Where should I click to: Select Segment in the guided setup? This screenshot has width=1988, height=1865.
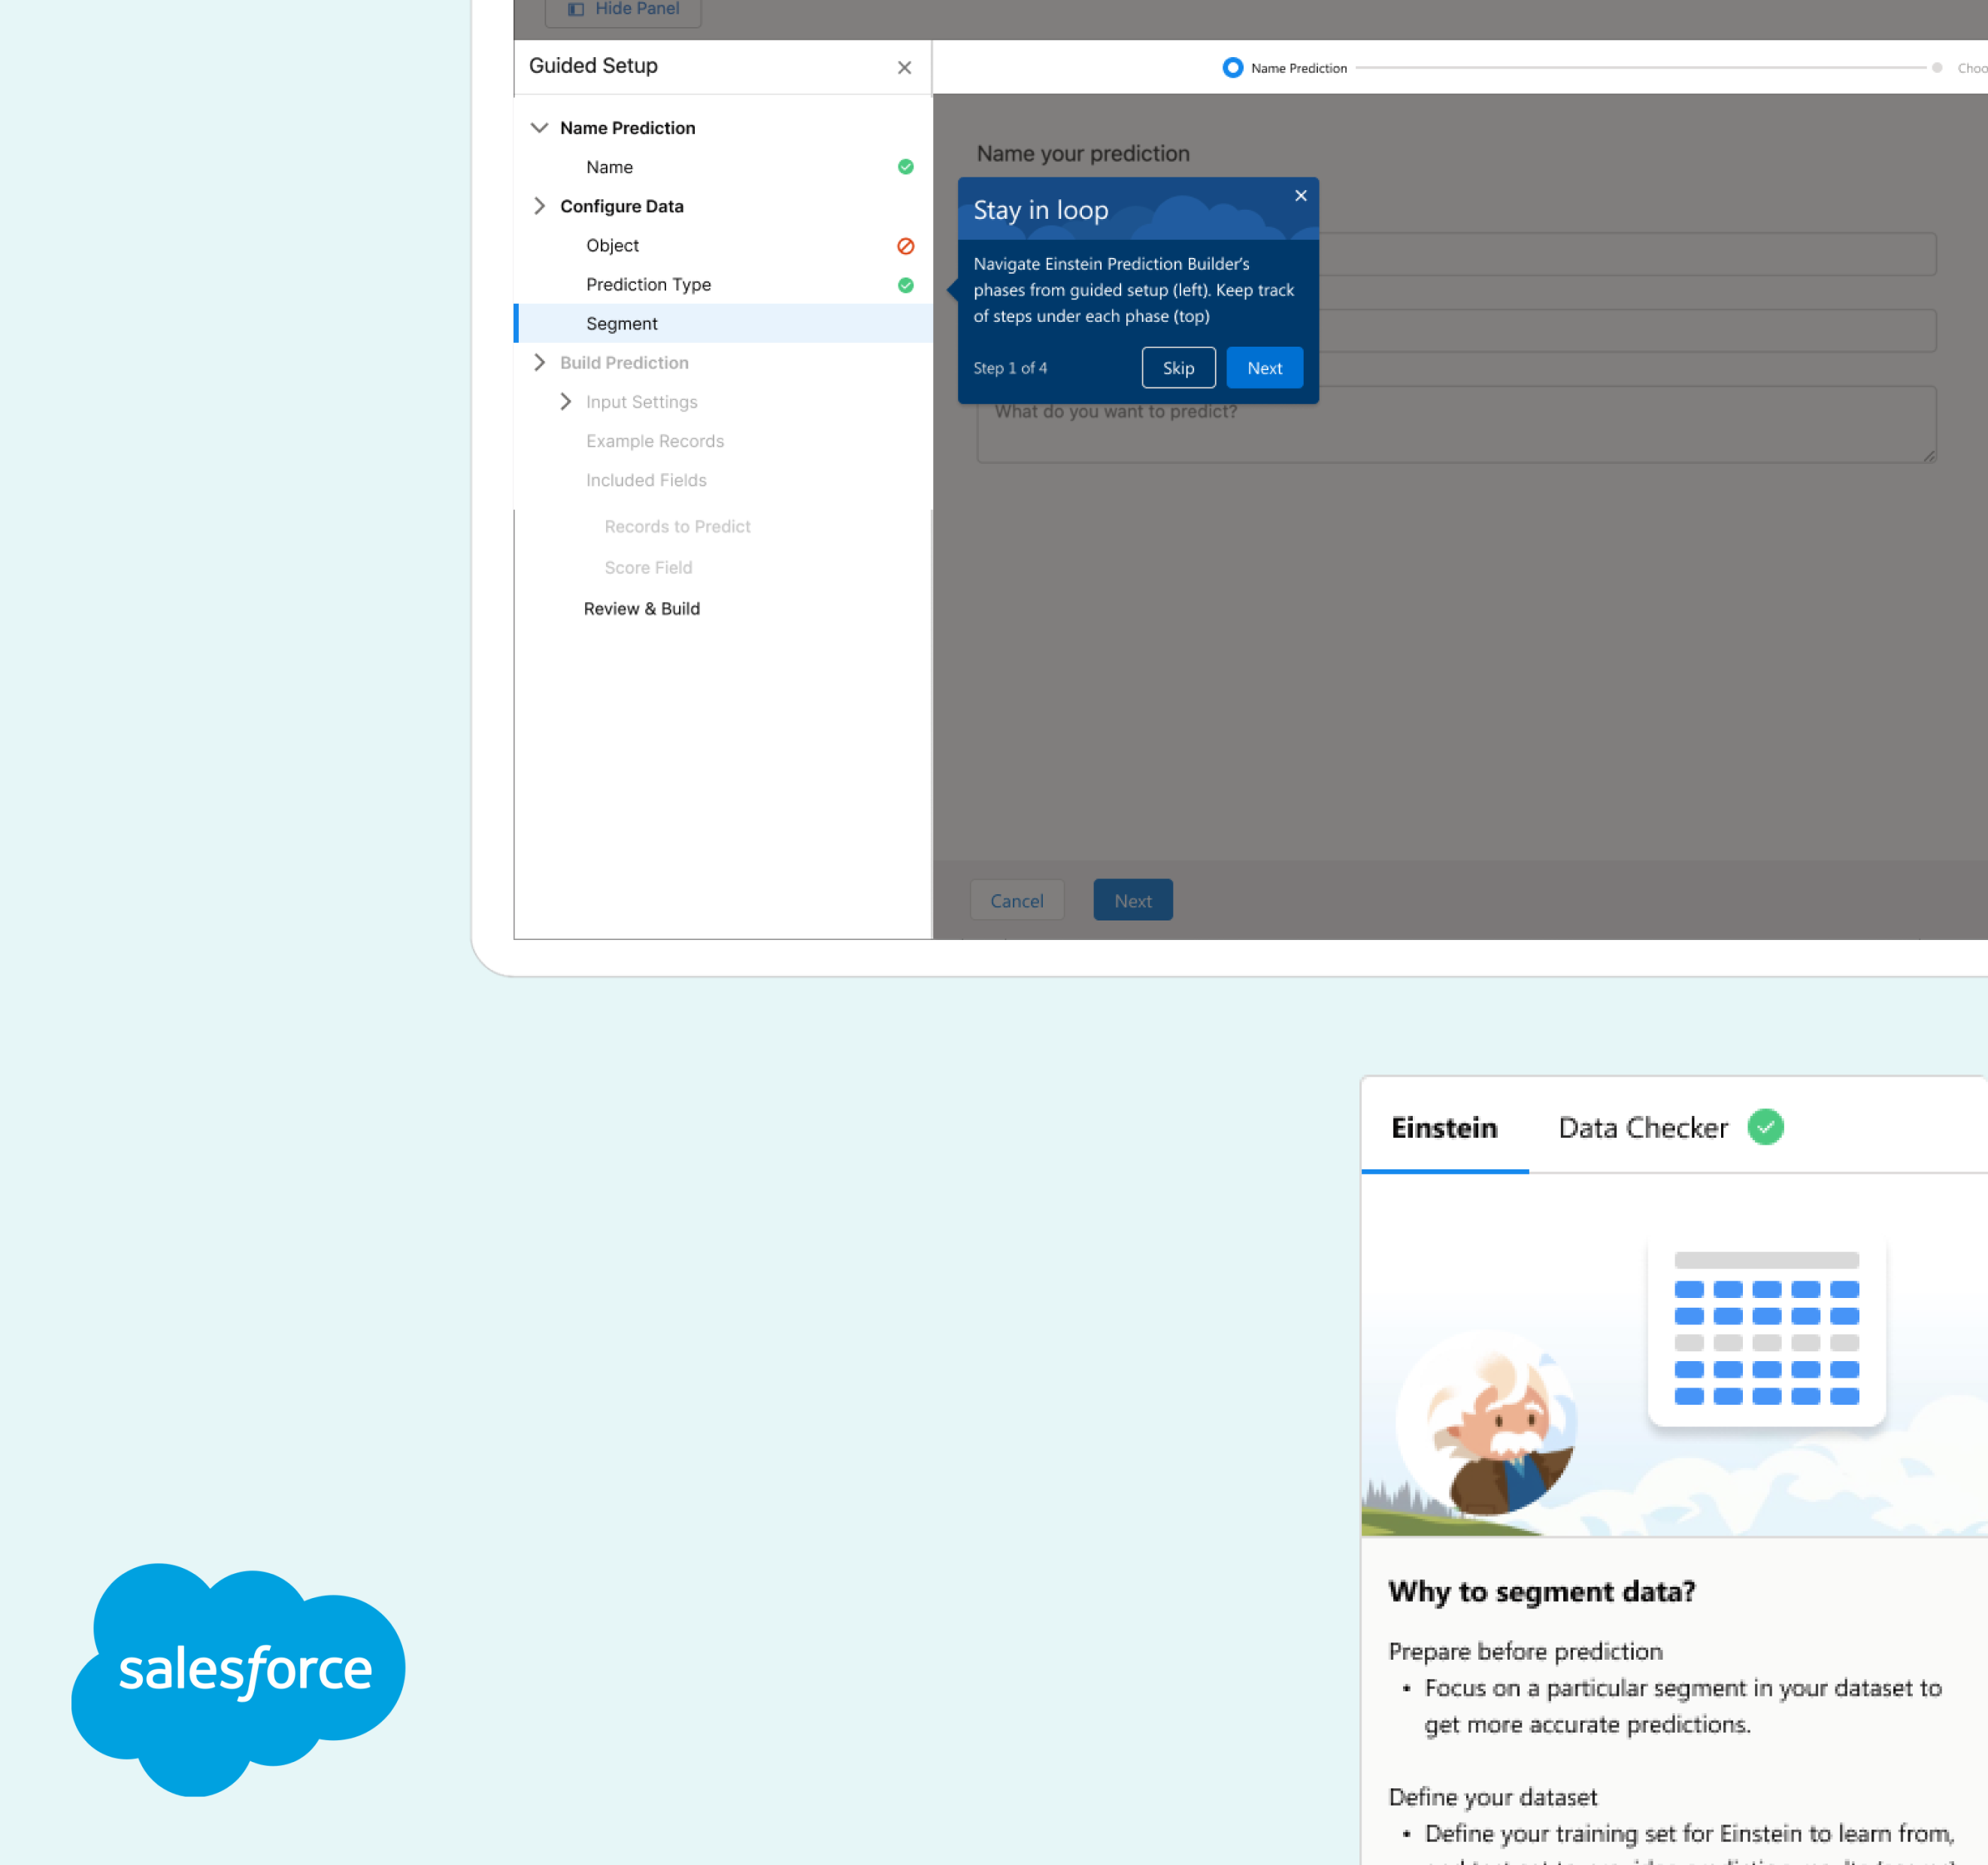click(x=621, y=323)
